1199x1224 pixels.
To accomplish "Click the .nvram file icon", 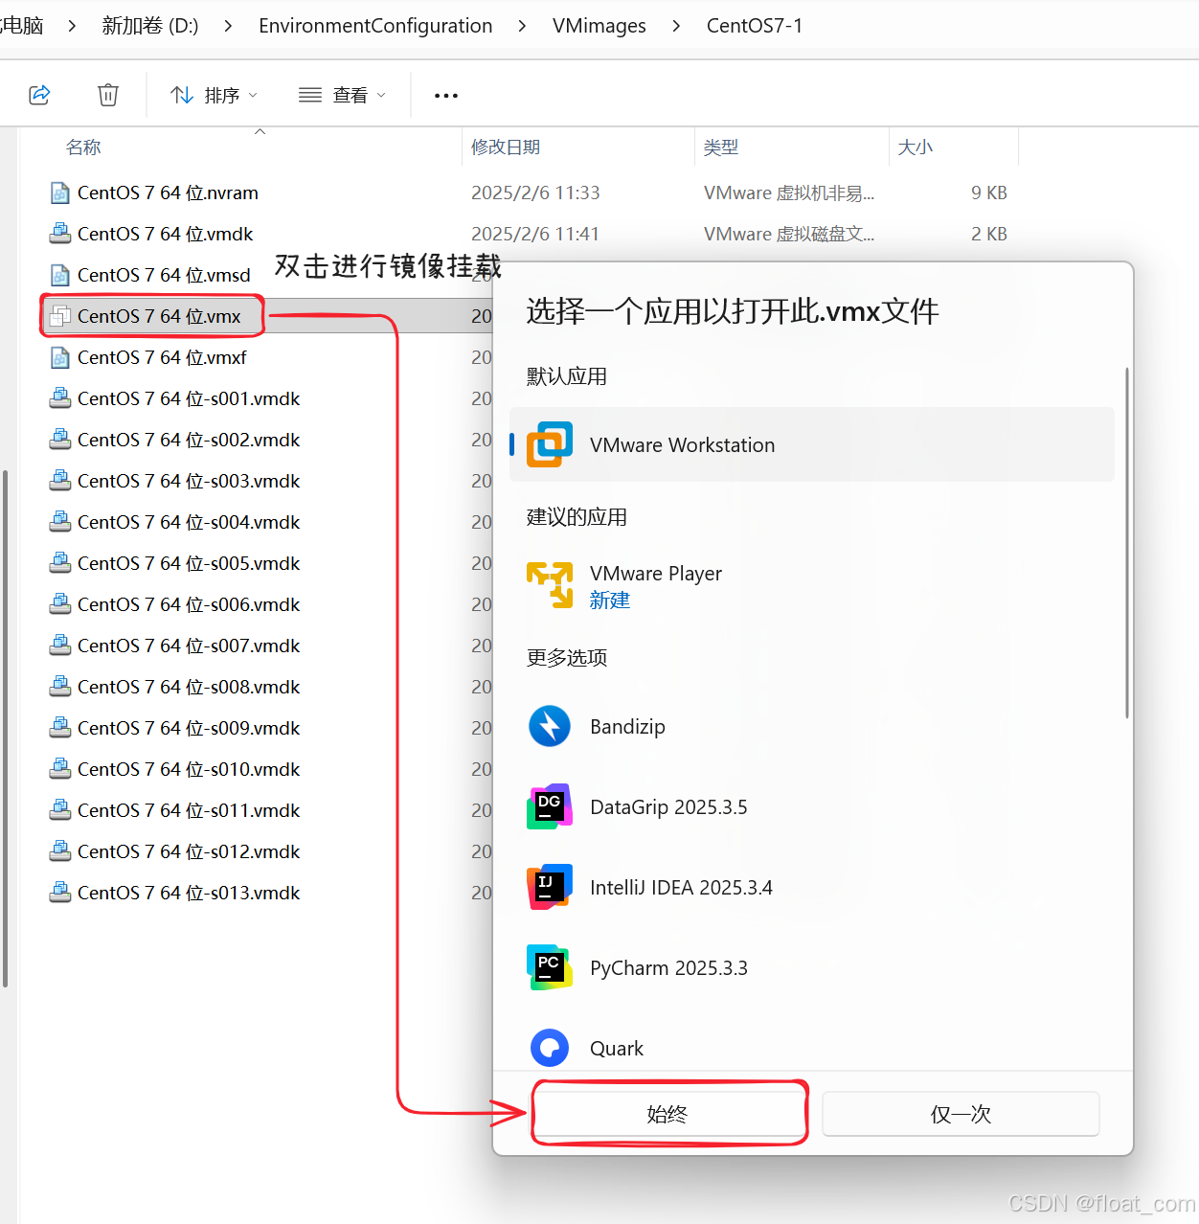I will (x=60, y=193).
